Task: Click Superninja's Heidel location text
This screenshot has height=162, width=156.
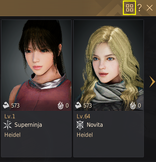Action: tap(12, 135)
